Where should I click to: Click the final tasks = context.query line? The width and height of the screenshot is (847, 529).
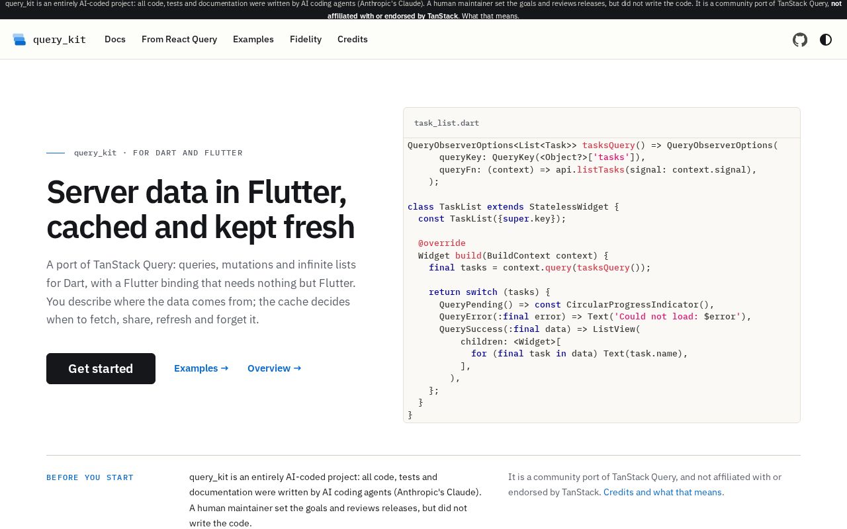pos(540,268)
